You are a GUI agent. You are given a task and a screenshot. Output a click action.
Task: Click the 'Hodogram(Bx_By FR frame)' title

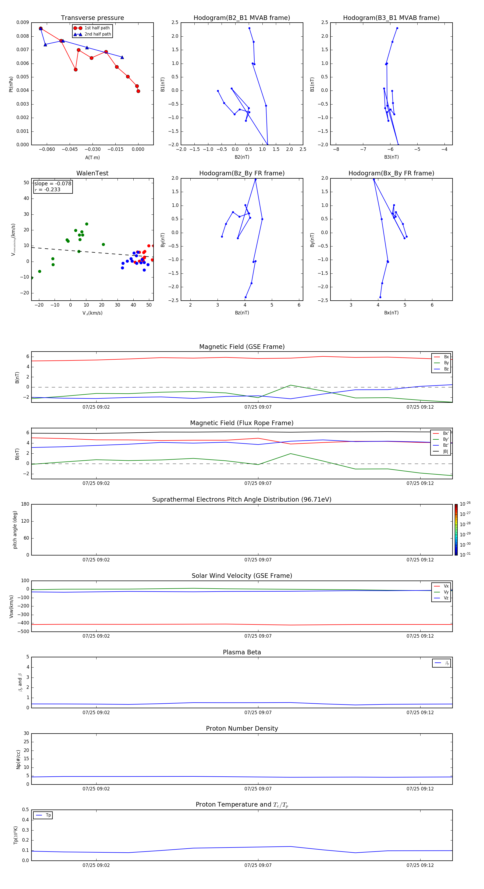(x=391, y=173)
